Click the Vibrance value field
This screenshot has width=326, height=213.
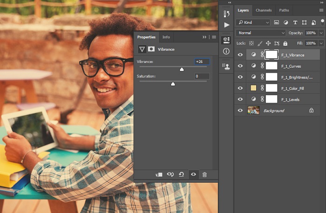(x=202, y=62)
